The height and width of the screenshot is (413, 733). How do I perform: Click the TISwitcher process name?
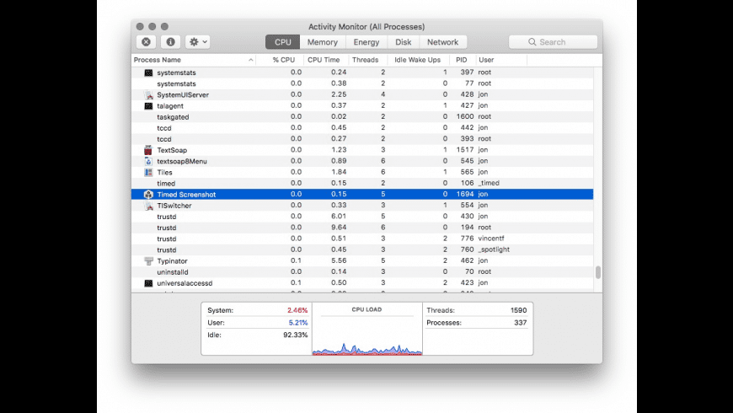pyautogui.click(x=174, y=206)
